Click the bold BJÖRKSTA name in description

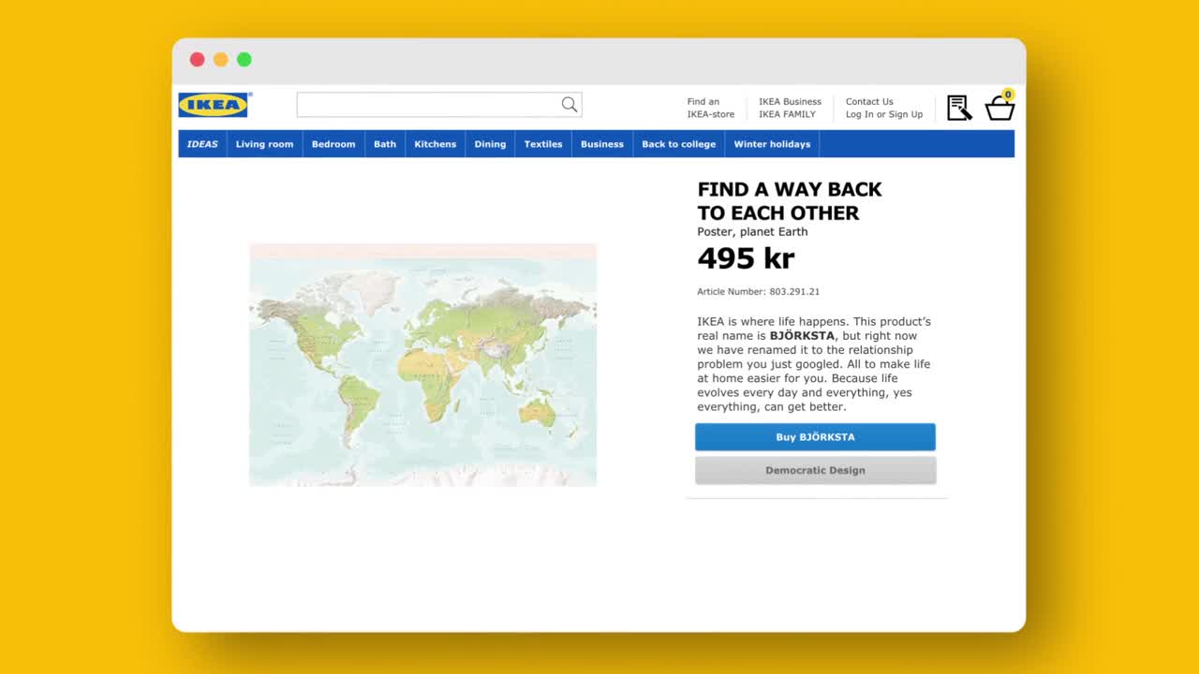802,336
